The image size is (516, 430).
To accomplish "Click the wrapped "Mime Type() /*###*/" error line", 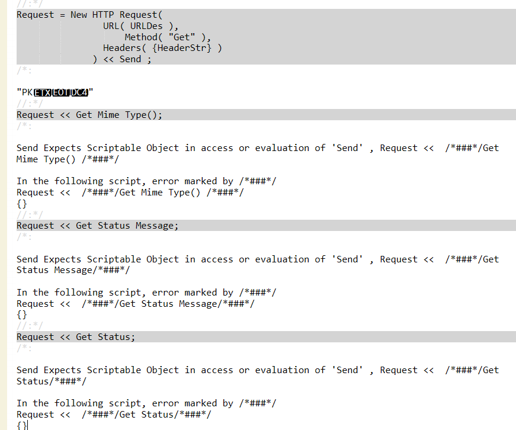I will (68, 159).
